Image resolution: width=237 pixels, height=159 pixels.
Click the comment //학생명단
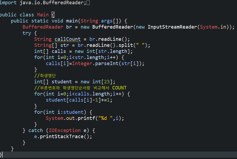(x=45, y=75)
